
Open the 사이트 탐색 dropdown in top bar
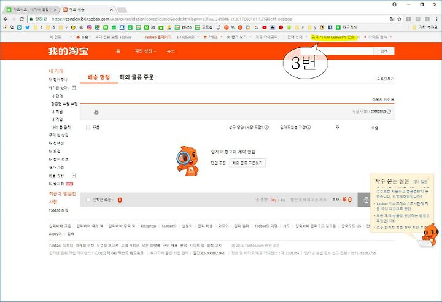[378, 37]
